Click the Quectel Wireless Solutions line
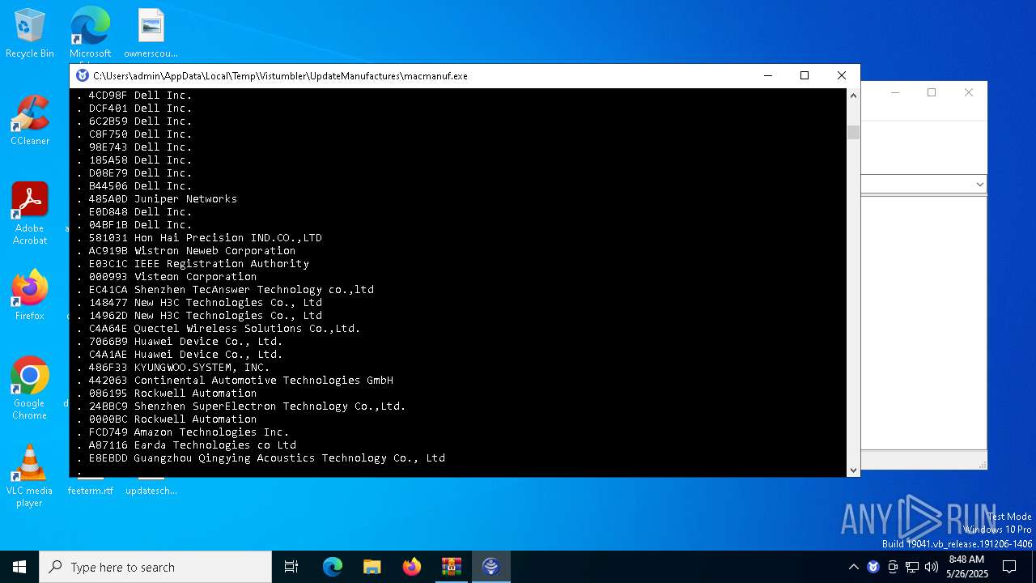 click(219, 329)
